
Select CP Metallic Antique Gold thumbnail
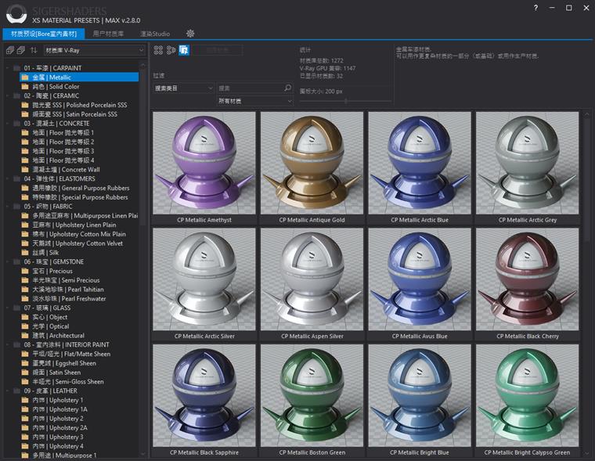pos(312,163)
